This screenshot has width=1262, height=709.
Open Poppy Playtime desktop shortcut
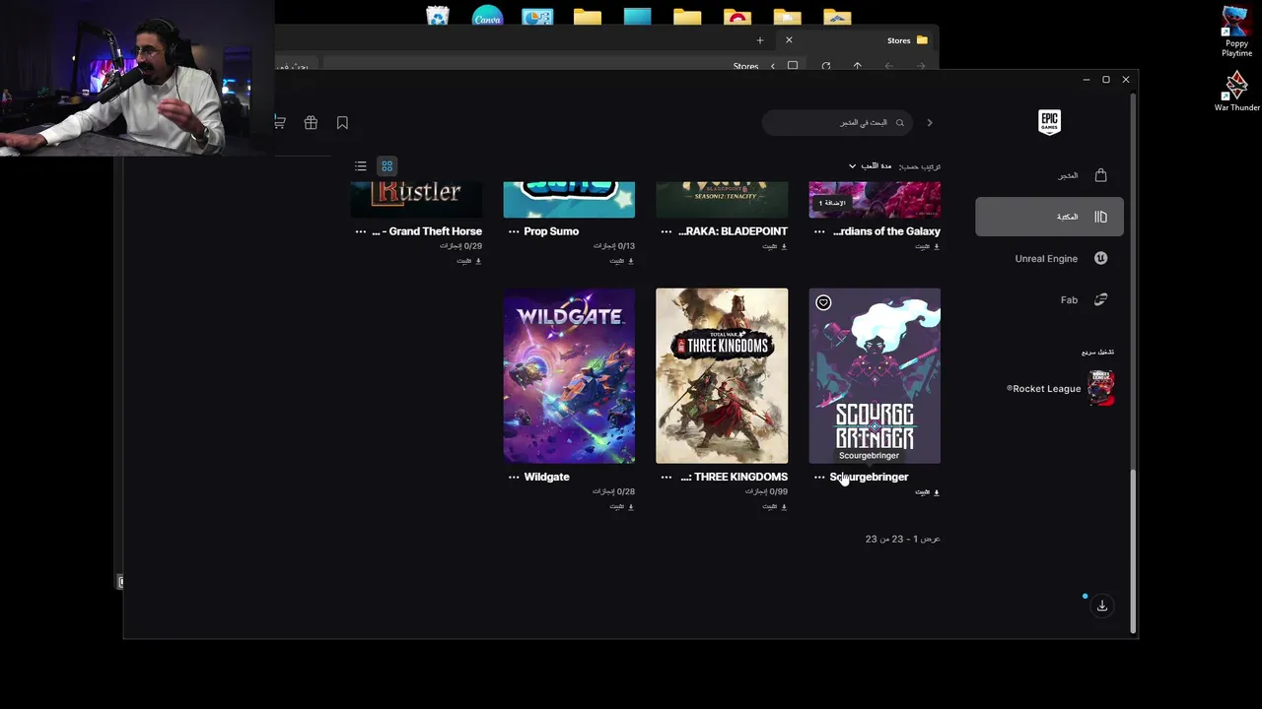1236,32
